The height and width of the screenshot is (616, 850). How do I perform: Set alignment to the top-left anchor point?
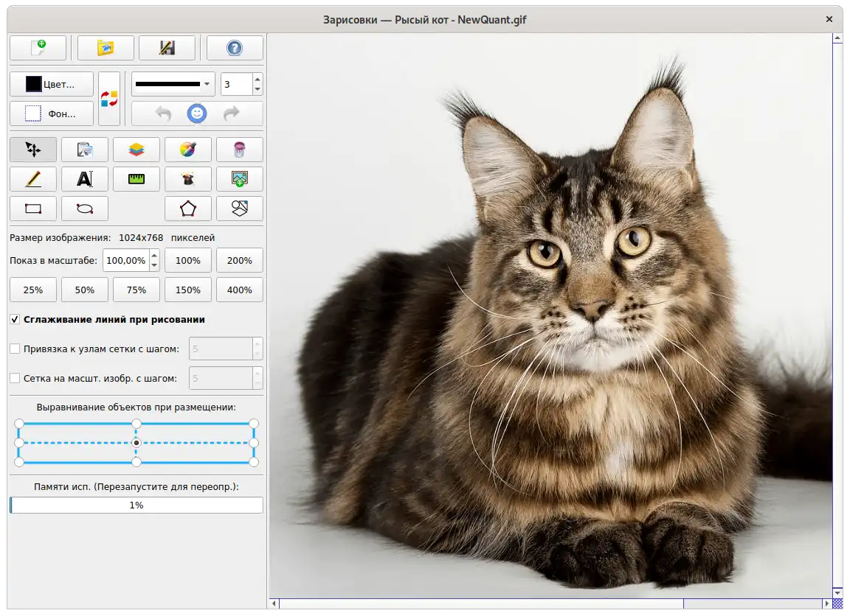coord(19,423)
